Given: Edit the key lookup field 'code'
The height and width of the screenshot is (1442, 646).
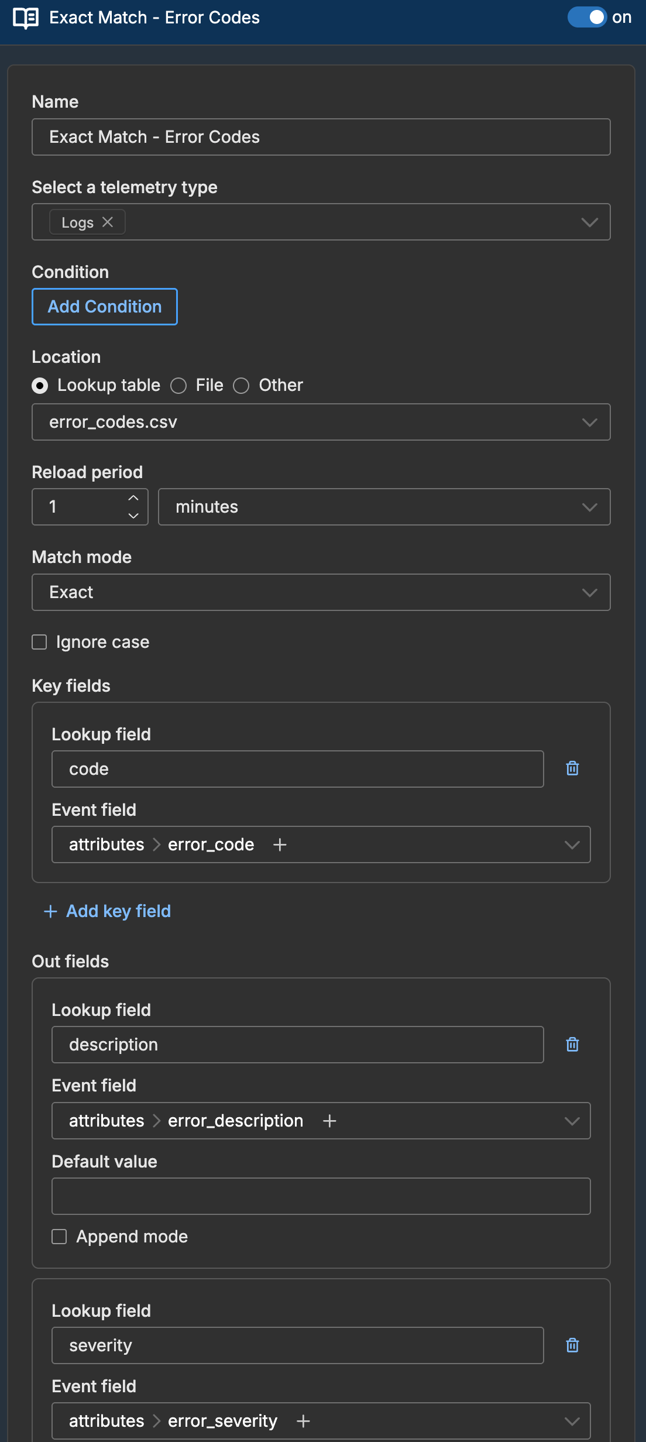Looking at the screenshot, I should coord(298,769).
